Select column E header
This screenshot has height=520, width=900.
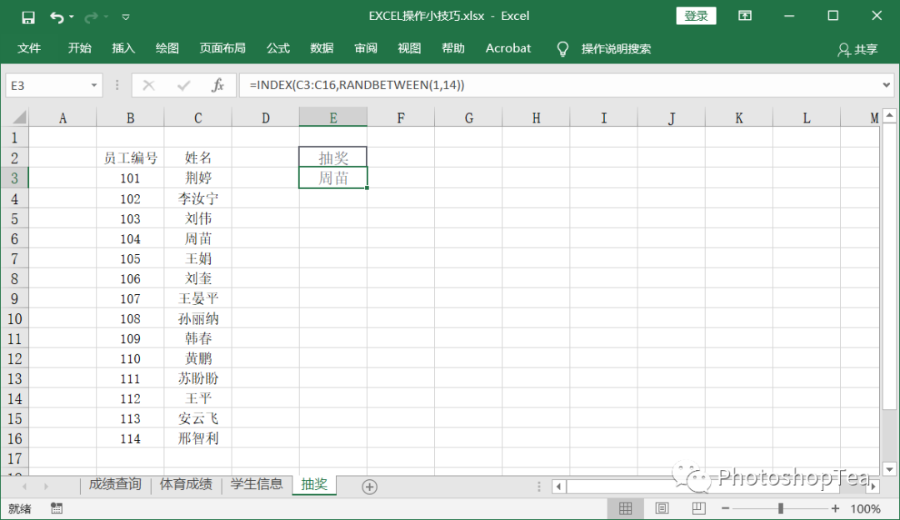click(332, 117)
